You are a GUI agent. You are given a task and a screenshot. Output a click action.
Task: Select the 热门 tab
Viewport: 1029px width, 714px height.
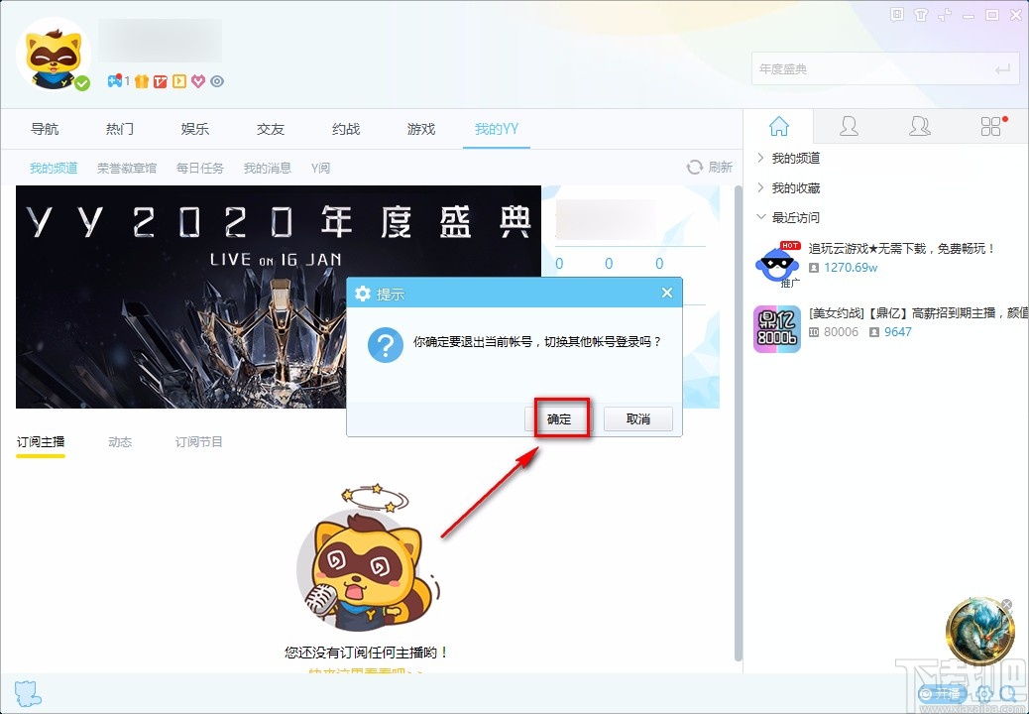(x=120, y=129)
